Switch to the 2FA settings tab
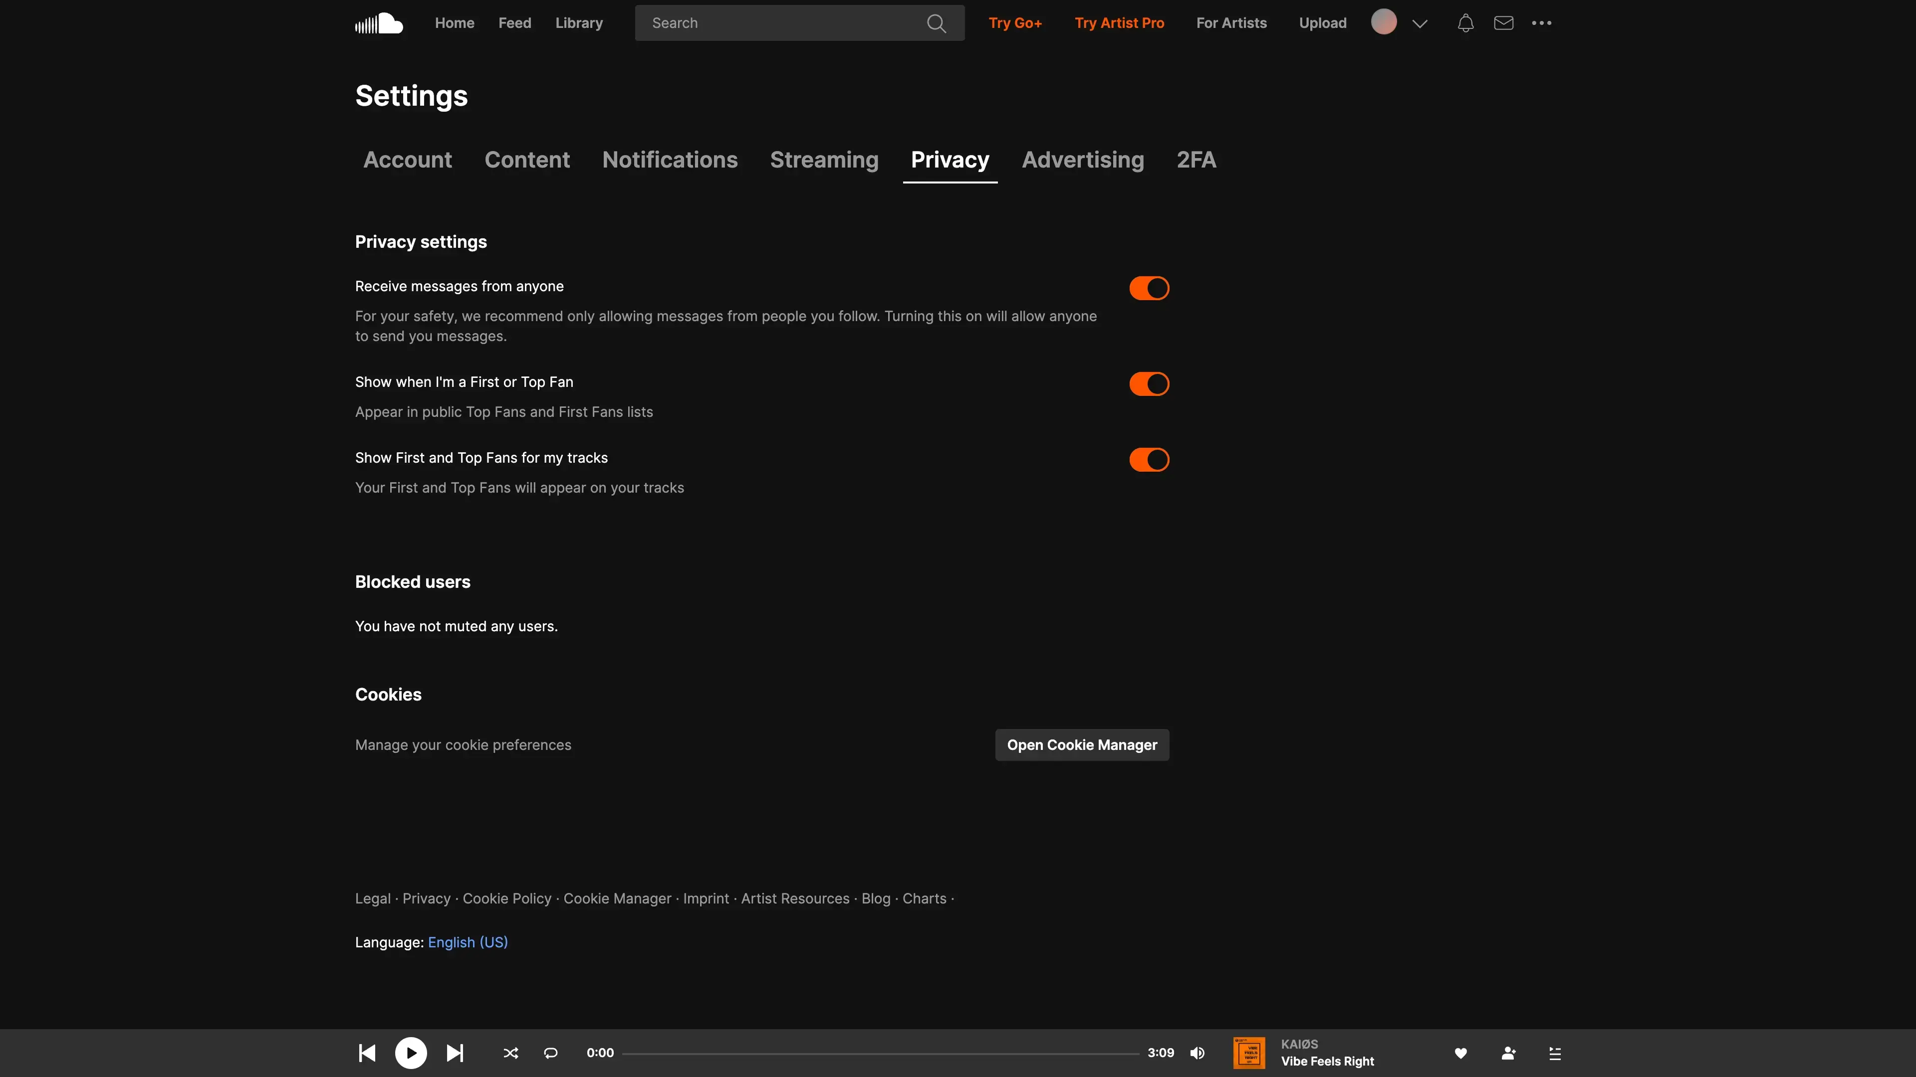 click(x=1196, y=160)
